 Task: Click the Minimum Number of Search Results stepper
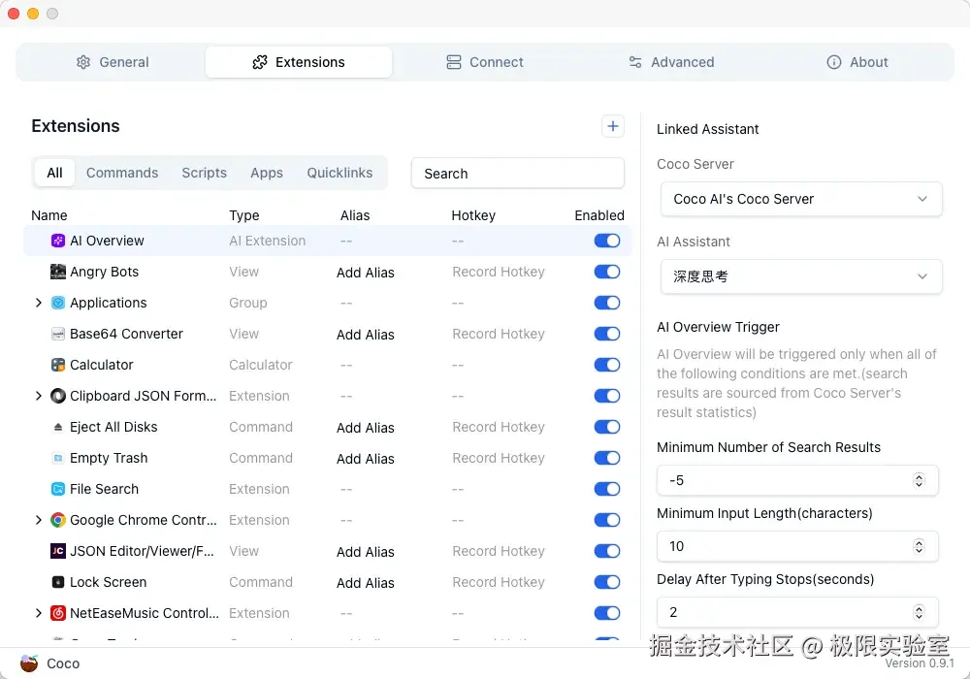(919, 480)
